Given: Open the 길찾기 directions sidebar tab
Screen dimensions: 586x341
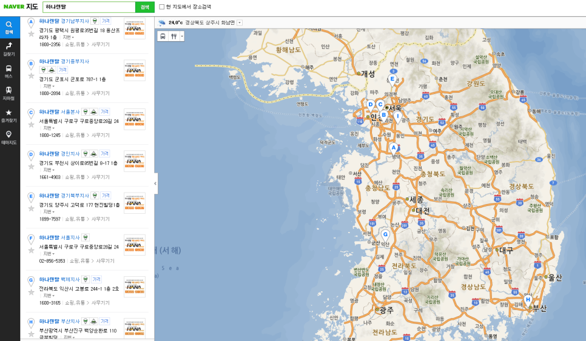Looking at the screenshot, I should click(x=9, y=49).
